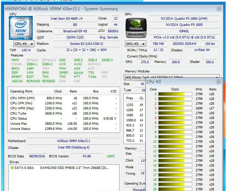Click the Intel Xeon E5-4669 v4 field
The image size is (229, 191).
(x=67, y=19)
